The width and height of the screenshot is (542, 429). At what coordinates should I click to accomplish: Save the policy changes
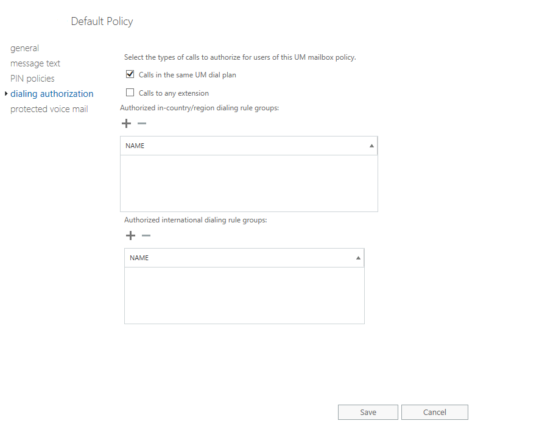(x=368, y=413)
